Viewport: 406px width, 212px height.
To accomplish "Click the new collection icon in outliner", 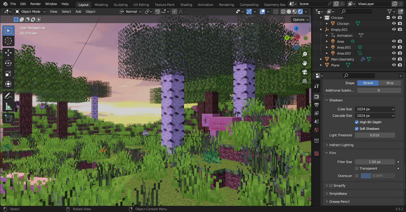I will coord(400,11).
